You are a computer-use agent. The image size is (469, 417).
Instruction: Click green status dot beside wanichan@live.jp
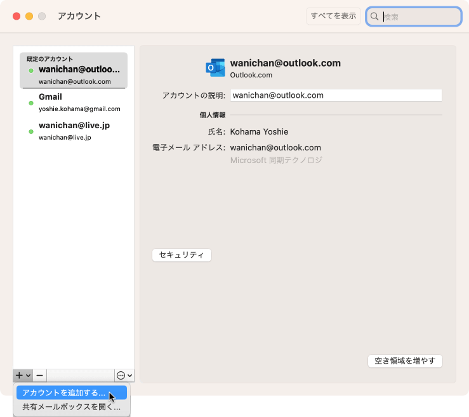(31, 131)
